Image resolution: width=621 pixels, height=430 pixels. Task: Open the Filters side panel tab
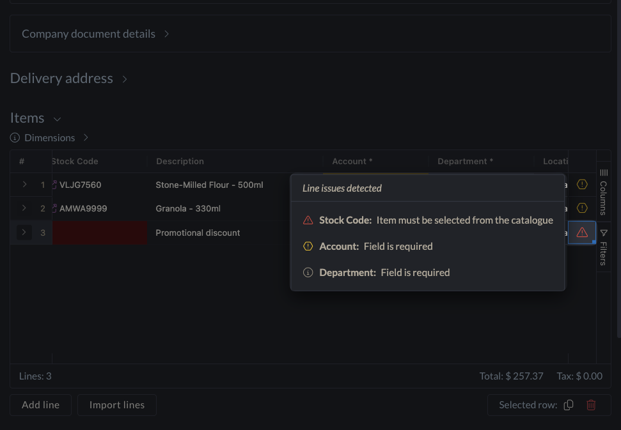click(604, 247)
